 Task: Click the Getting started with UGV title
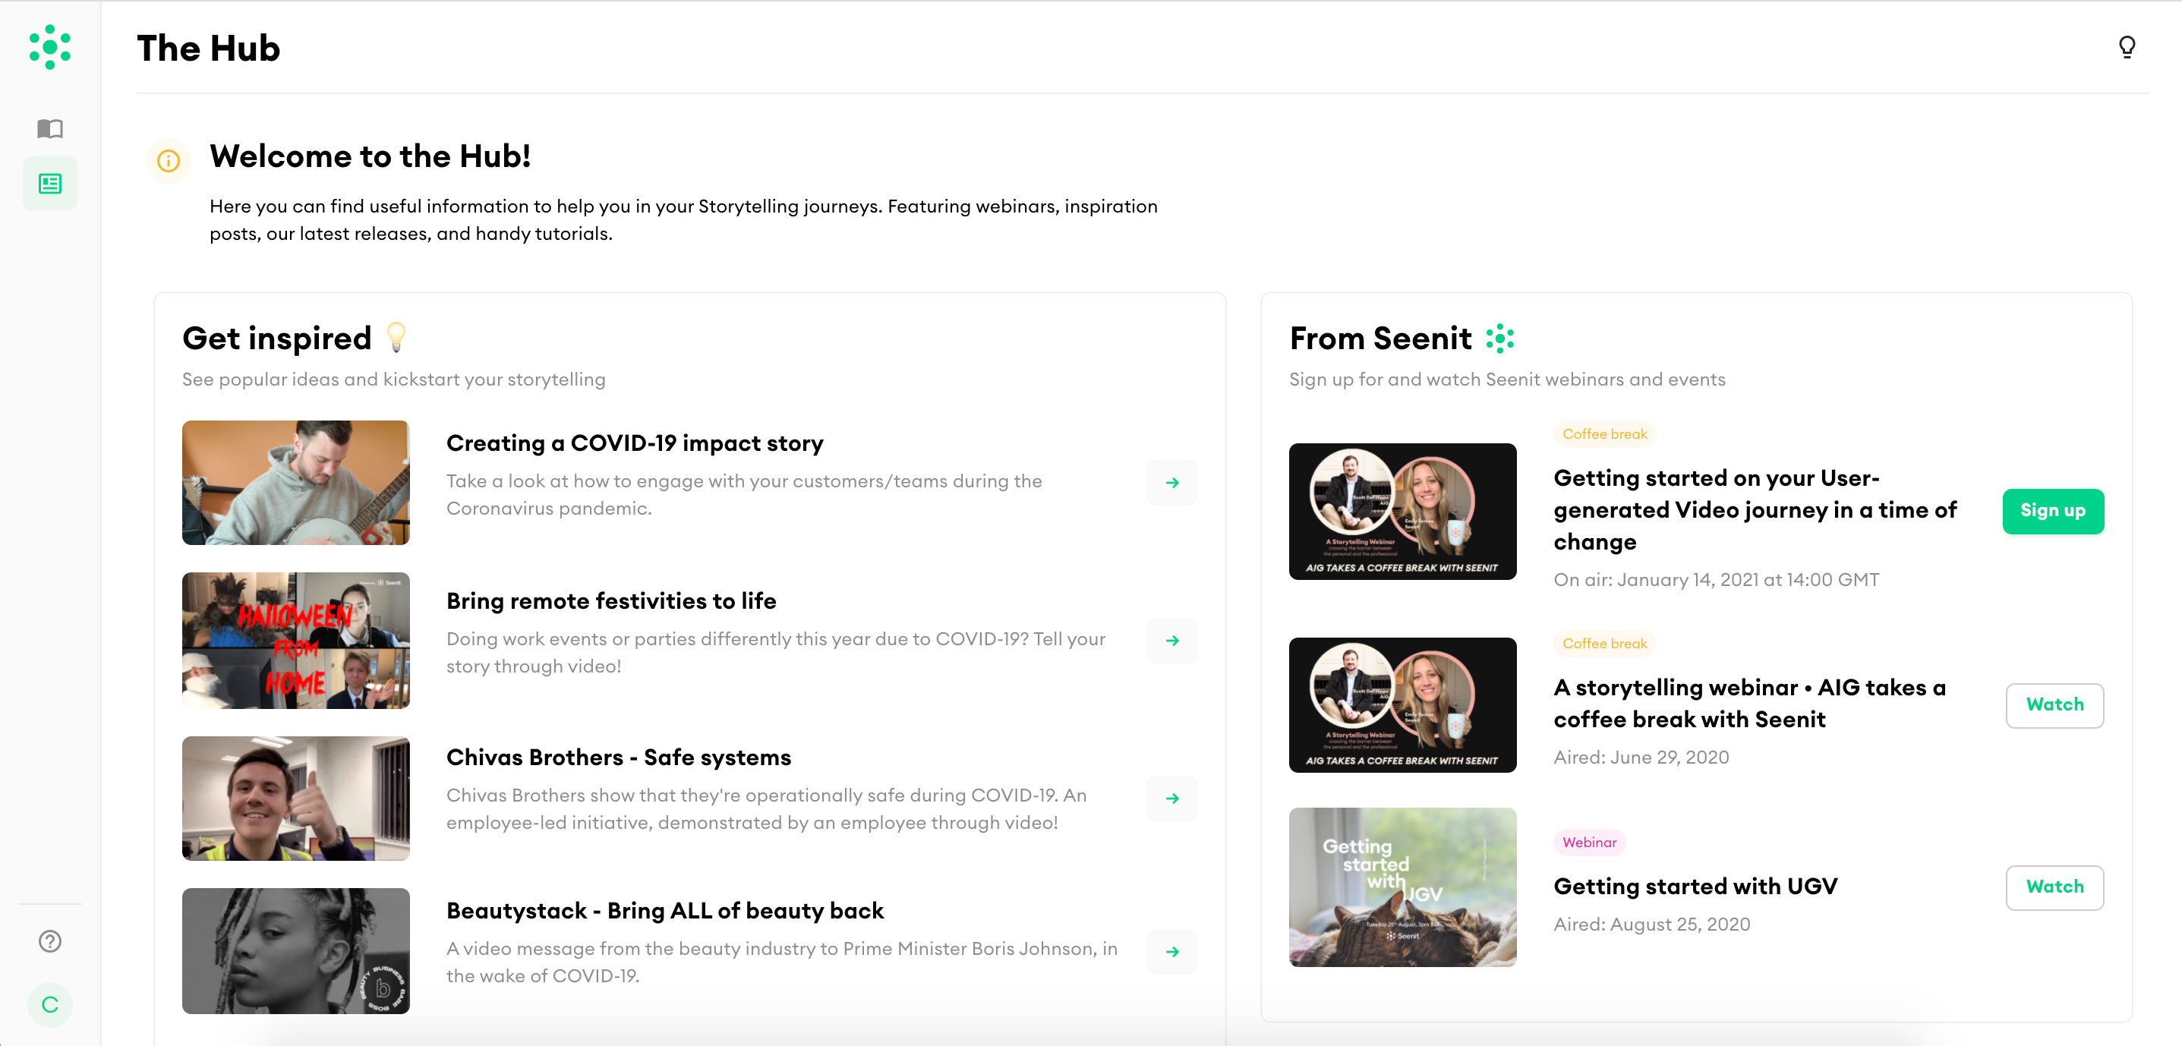tap(1695, 886)
